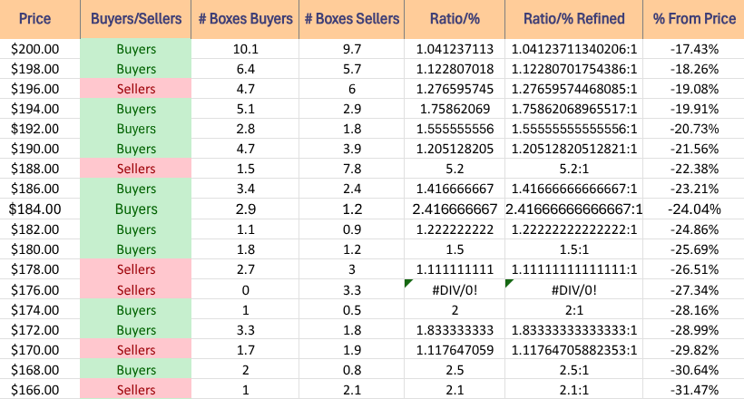Select the $166.00 price cell
The height and width of the screenshot is (399, 744).
coord(39,388)
